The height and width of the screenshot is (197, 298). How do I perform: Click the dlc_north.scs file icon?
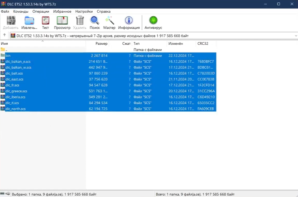(x=3, y=109)
